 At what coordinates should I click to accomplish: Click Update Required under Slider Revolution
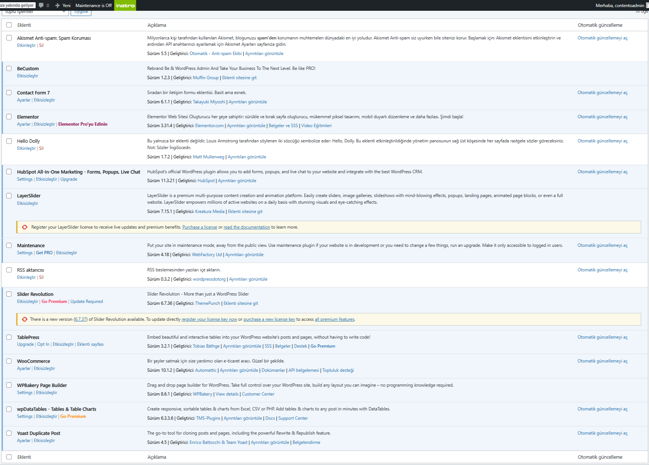87,301
